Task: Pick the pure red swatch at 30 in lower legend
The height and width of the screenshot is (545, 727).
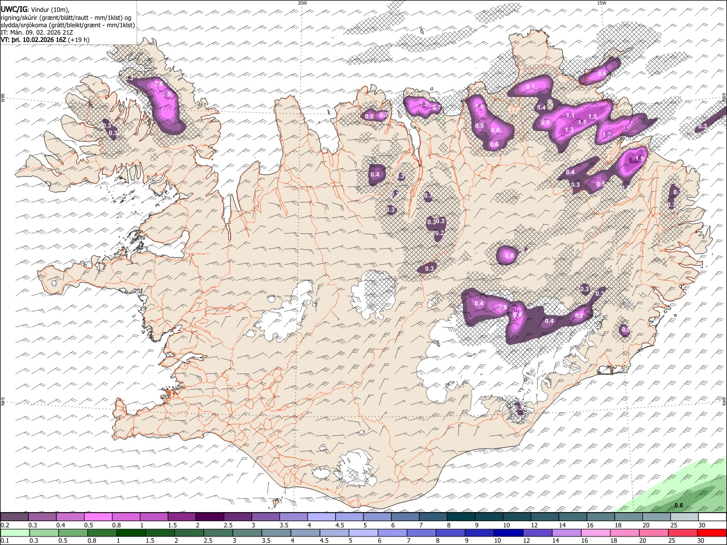Action: point(712,533)
